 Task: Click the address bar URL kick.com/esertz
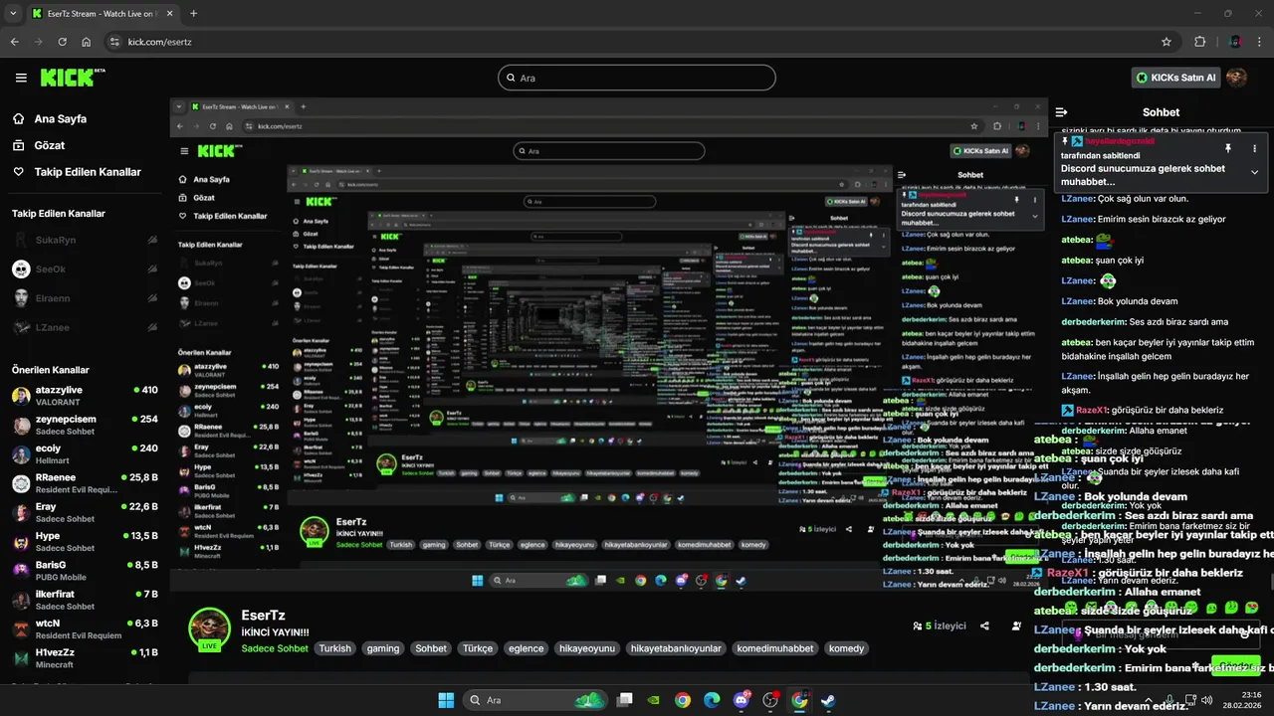pyautogui.click(x=159, y=42)
